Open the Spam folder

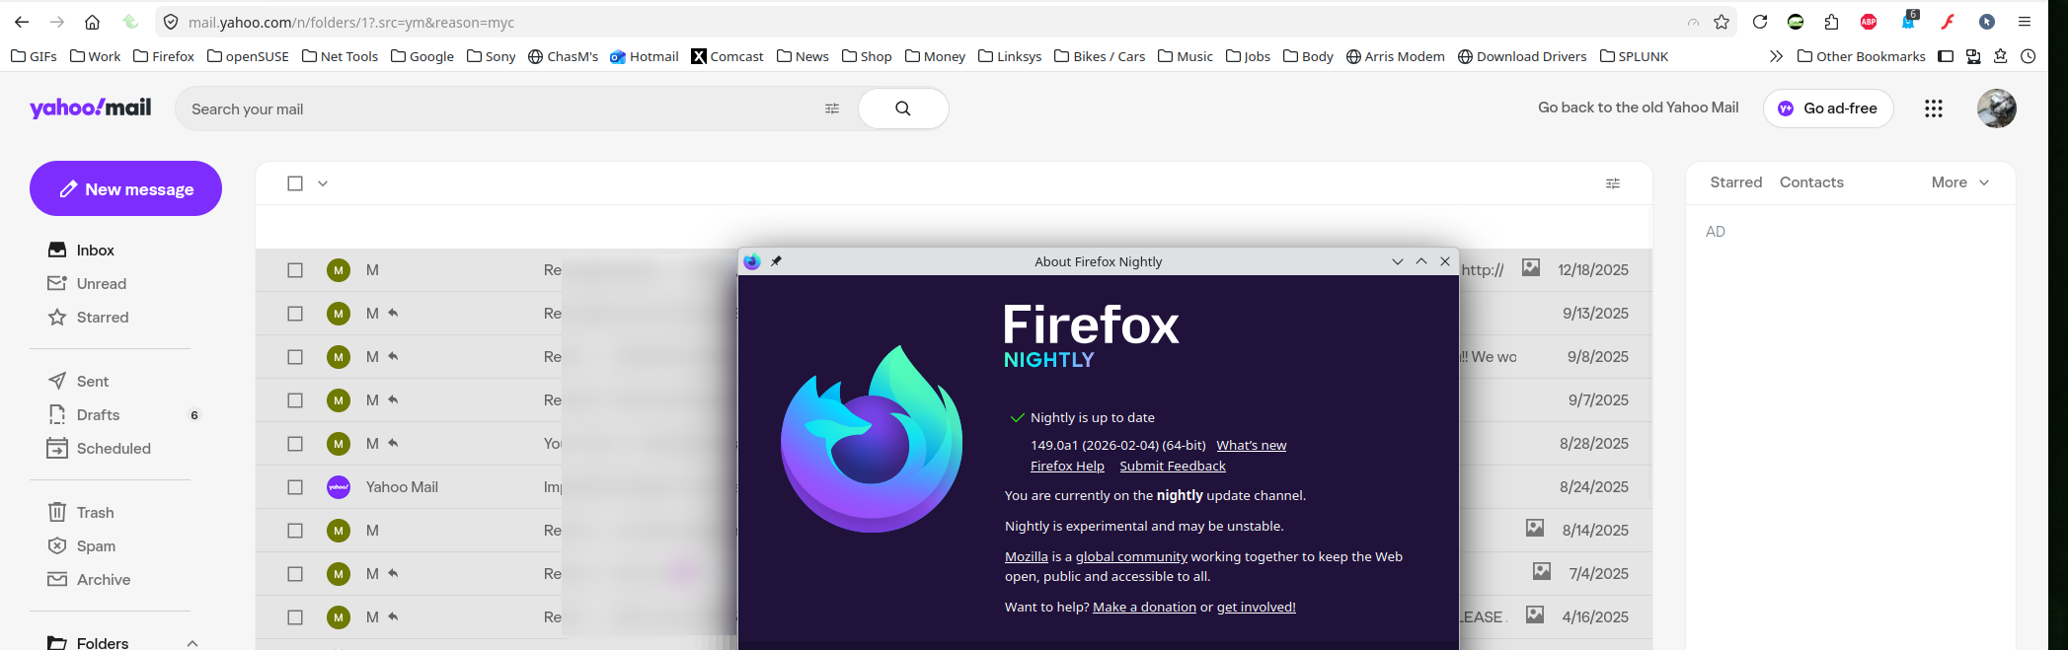[x=81, y=546]
